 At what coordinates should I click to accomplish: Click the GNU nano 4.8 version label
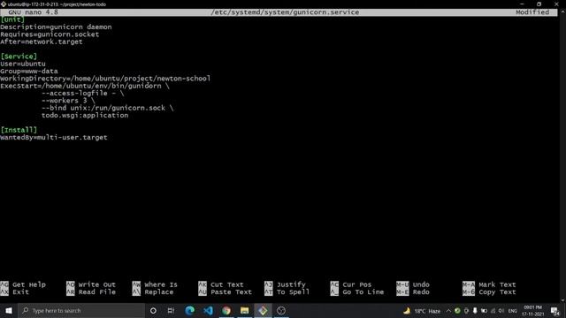(x=34, y=12)
